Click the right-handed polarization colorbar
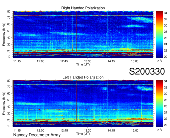The image size is (170, 138). (x=159, y=34)
